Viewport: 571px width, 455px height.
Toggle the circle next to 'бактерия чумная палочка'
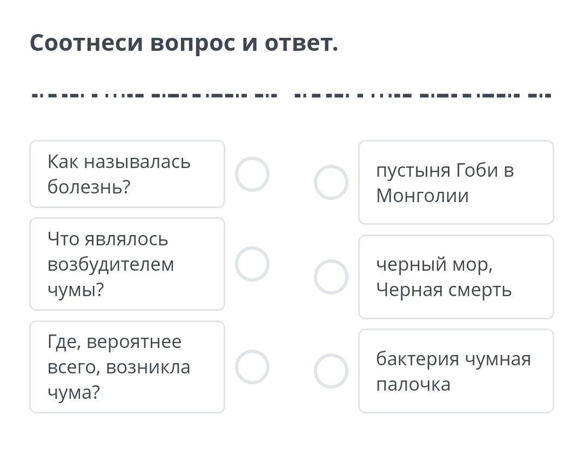331,371
